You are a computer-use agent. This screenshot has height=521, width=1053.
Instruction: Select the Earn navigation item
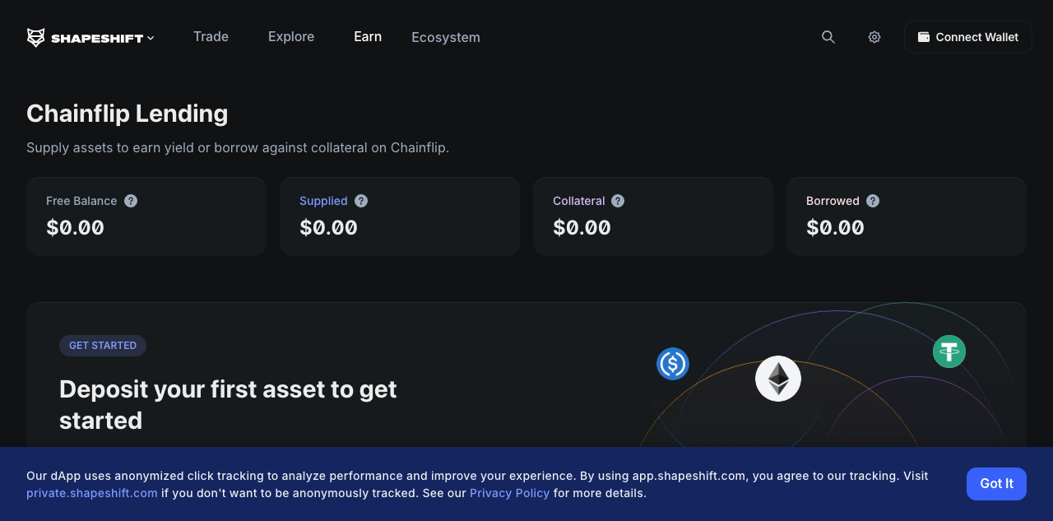(368, 36)
